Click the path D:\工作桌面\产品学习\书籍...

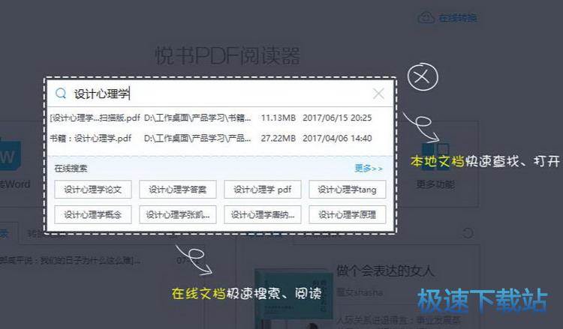(197, 118)
